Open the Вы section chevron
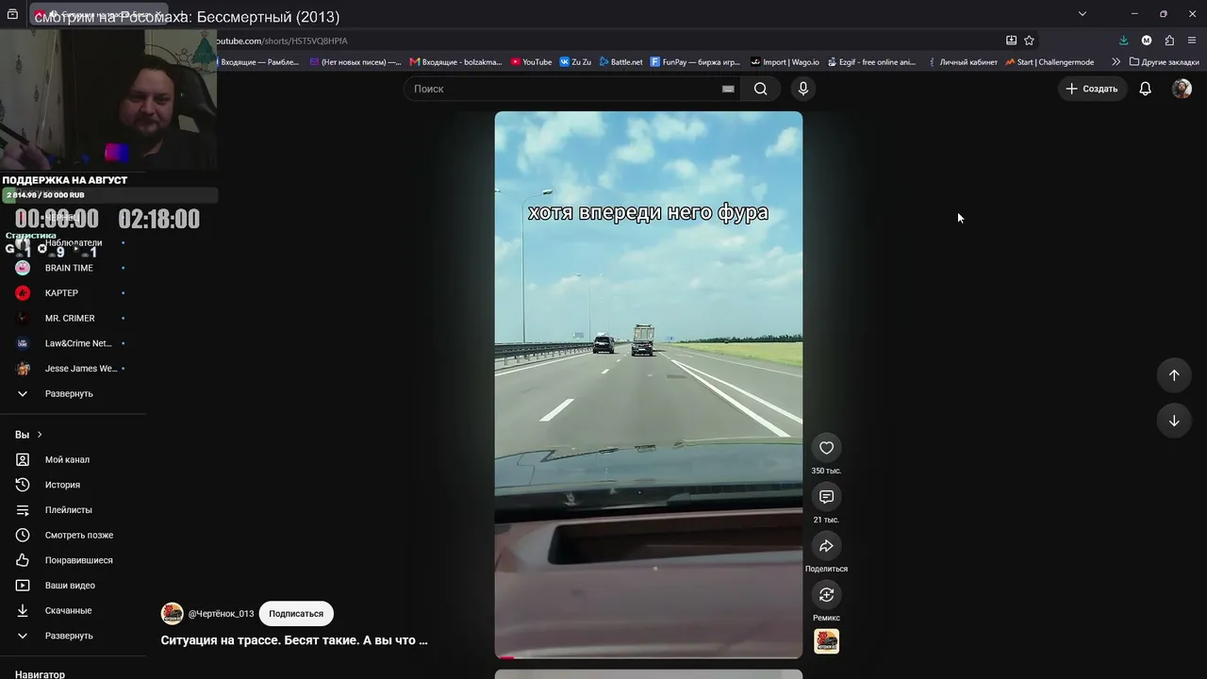 40,435
